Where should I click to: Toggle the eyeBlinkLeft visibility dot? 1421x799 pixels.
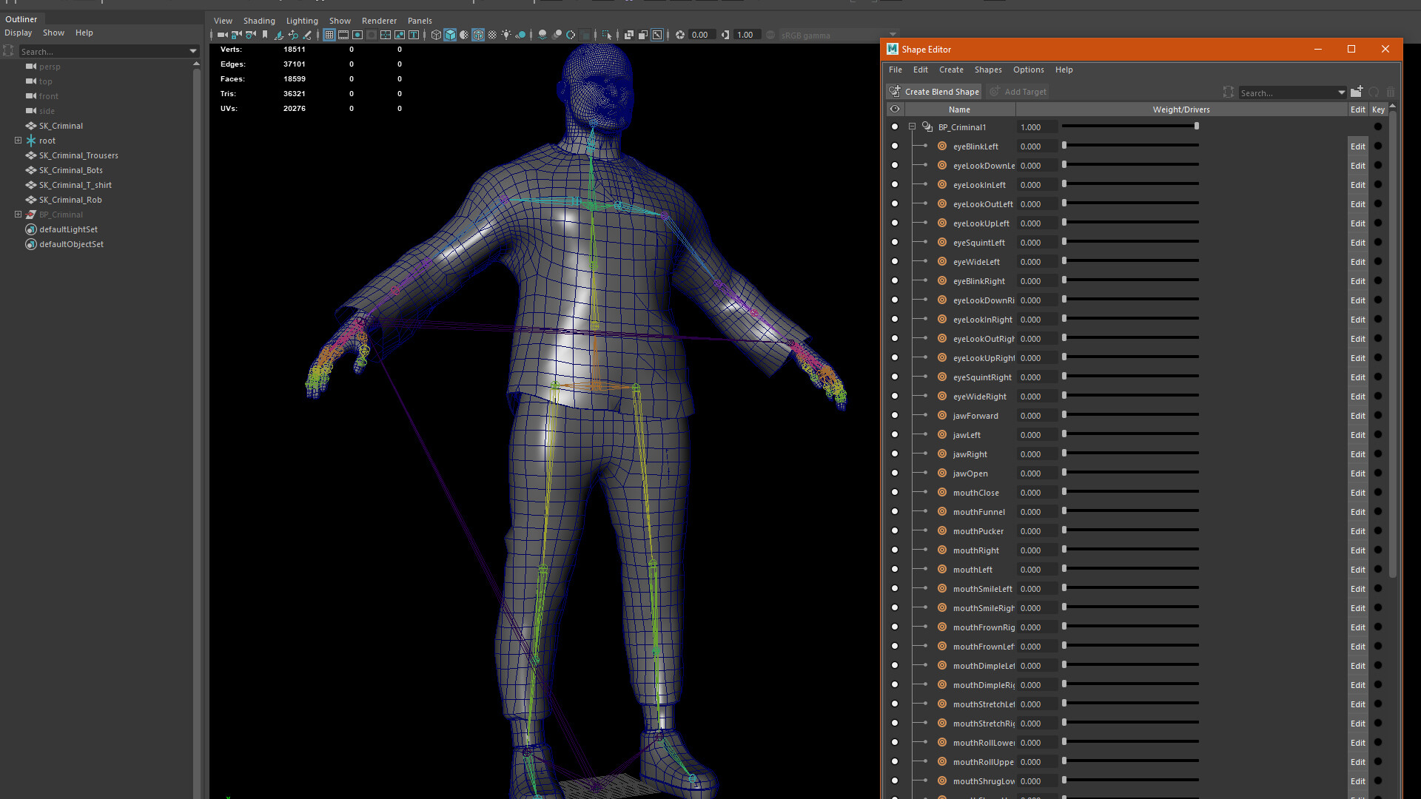pos(895,146)
